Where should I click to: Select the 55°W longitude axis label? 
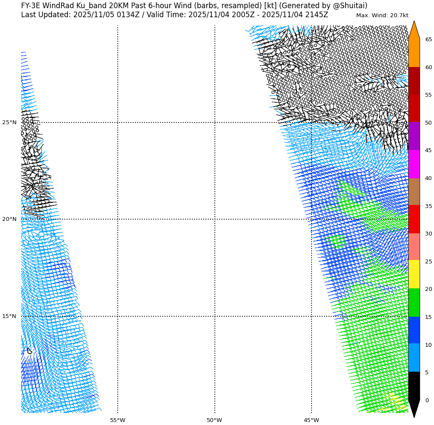[x=118, y=420]
